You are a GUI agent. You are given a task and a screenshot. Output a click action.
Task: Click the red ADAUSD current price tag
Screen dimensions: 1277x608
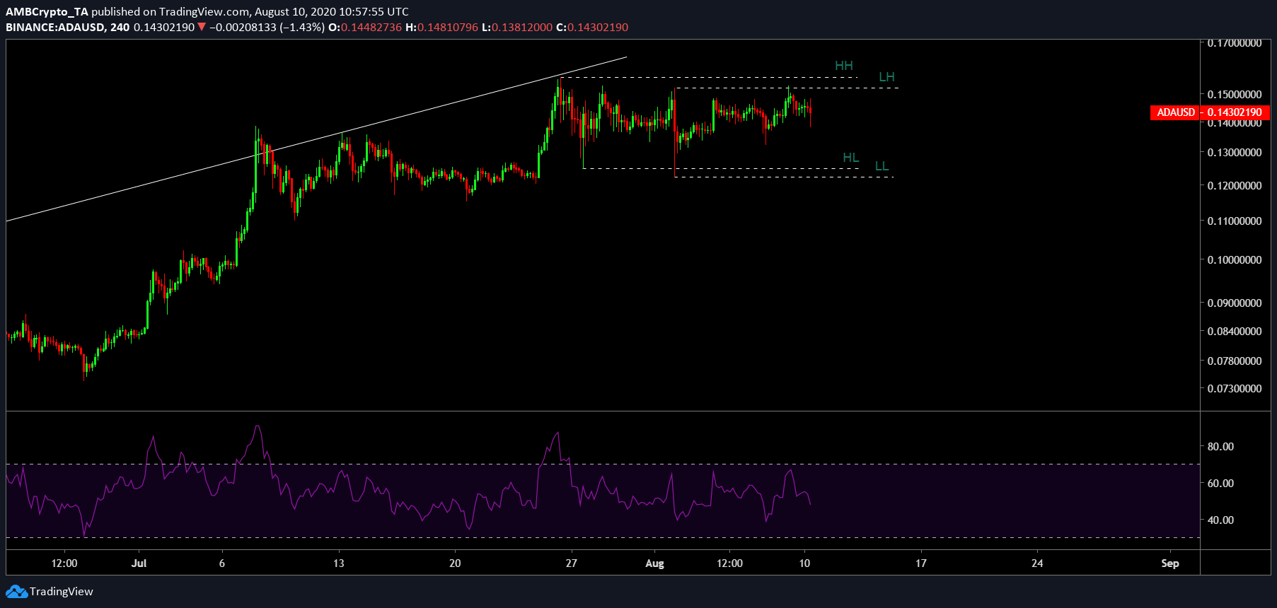1209,112
